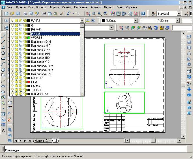Toggle lightbulb on layer VPORTS

[12, 37]
